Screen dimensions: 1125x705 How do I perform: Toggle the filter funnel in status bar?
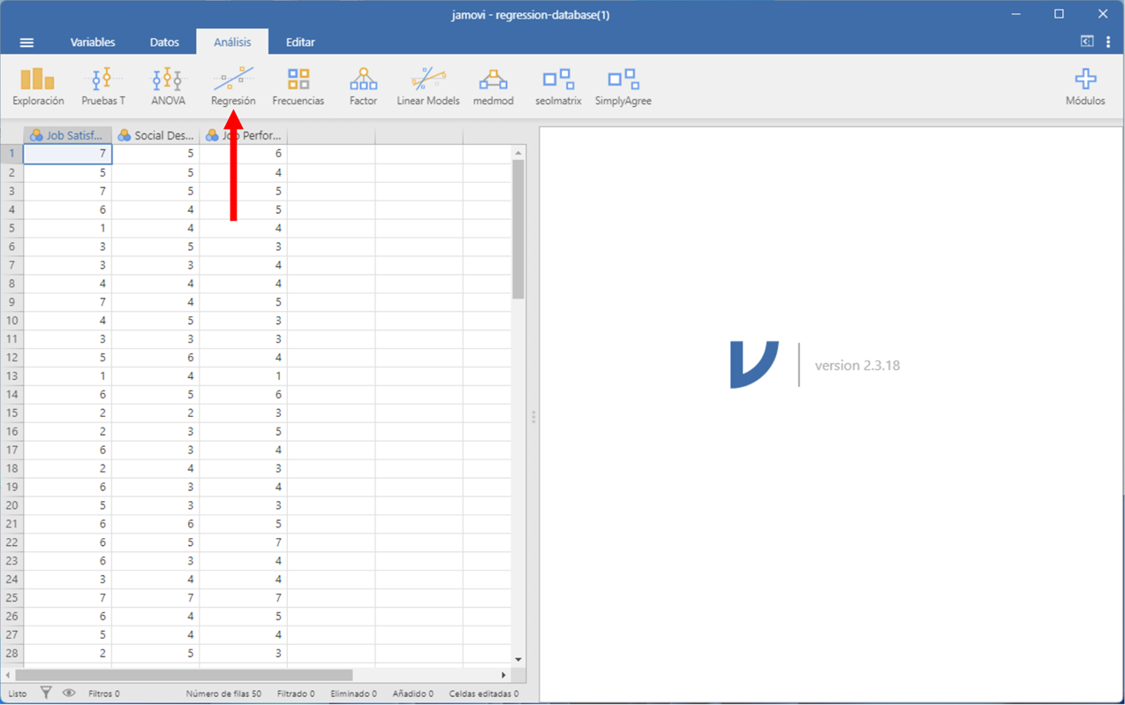coord(46,694)
